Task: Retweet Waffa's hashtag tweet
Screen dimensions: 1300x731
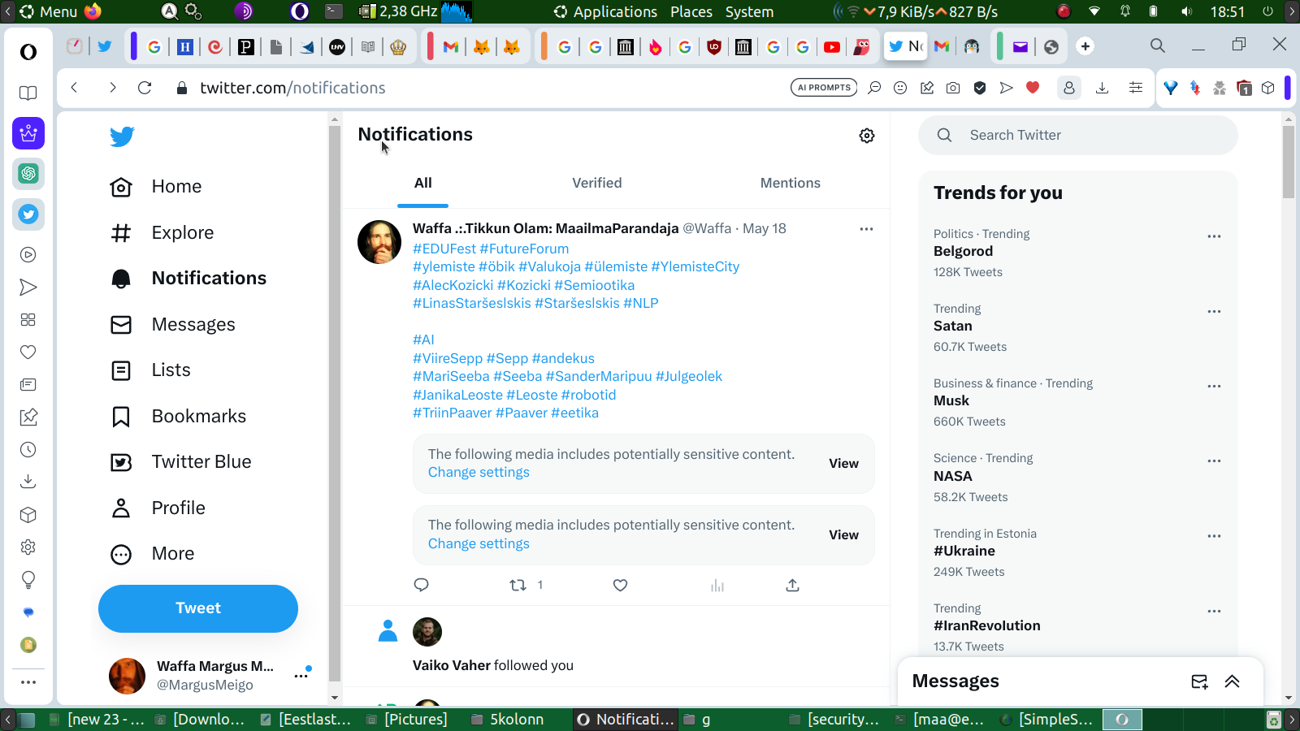Action: (518, 585)
